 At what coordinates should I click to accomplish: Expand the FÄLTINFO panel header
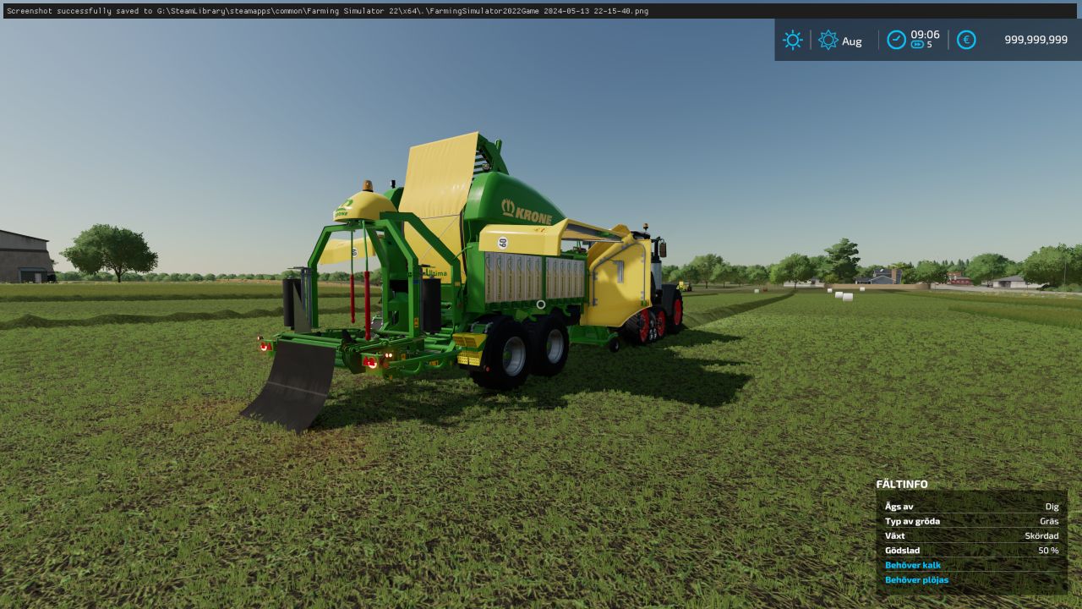click(x=901, y=484)
